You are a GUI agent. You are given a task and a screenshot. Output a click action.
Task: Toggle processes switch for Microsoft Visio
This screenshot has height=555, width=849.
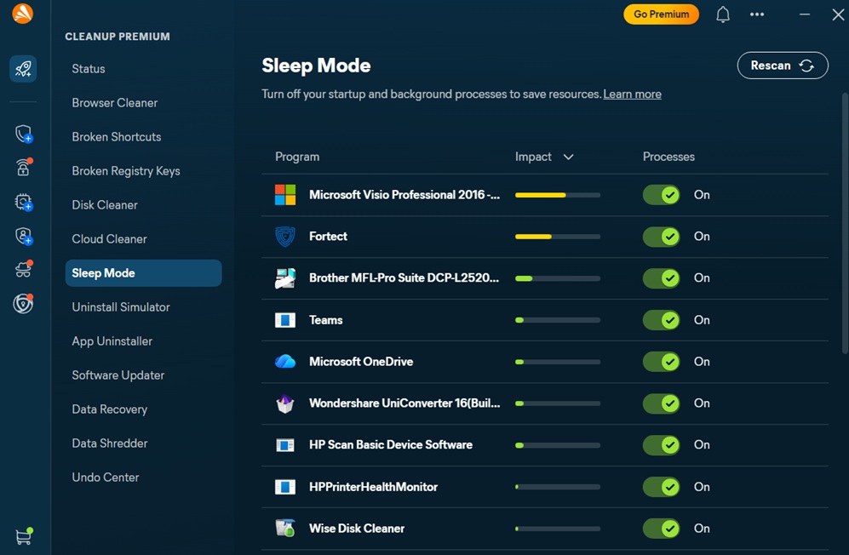[x=661, y=195]
